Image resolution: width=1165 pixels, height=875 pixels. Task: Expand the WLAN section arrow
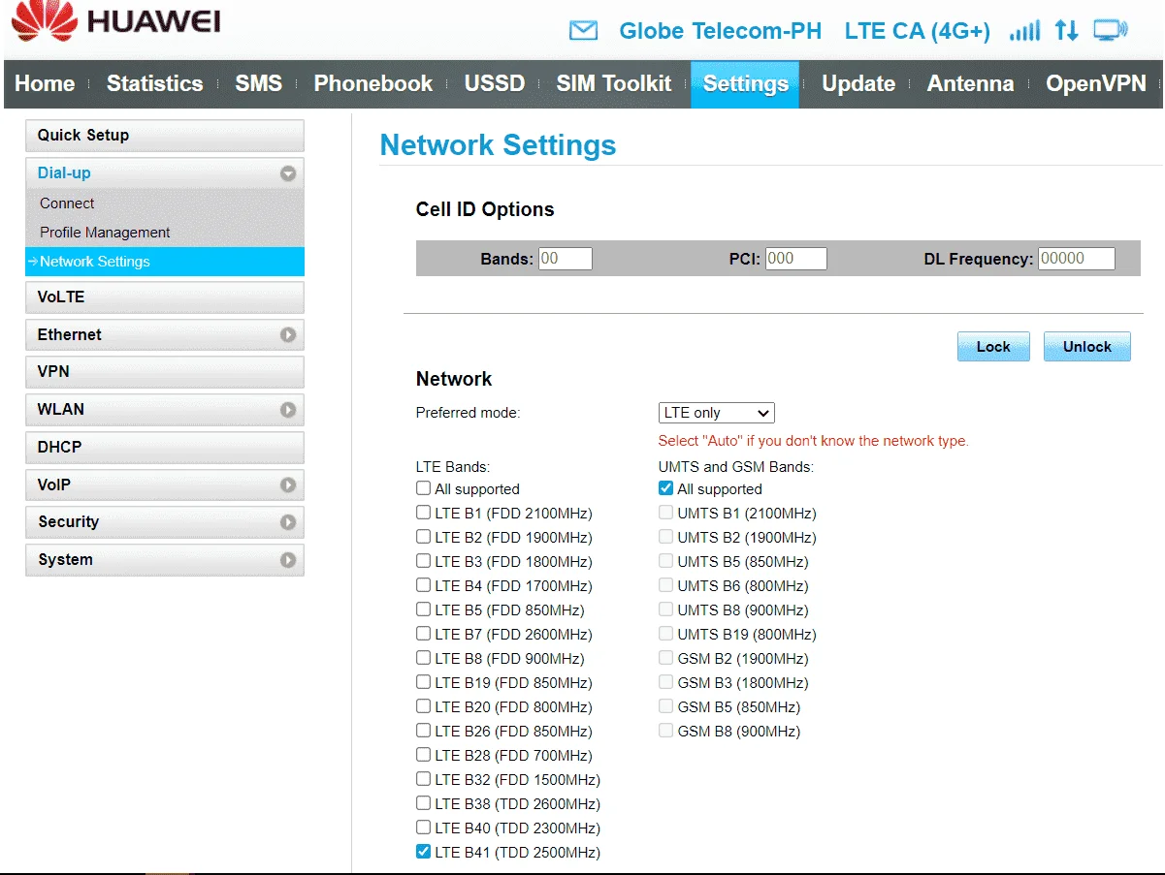click(287, 410)
